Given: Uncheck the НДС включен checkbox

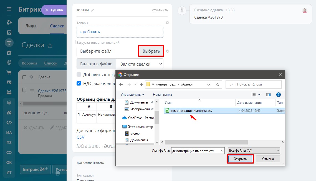Looking at the screenshot, I should [79, 83].
